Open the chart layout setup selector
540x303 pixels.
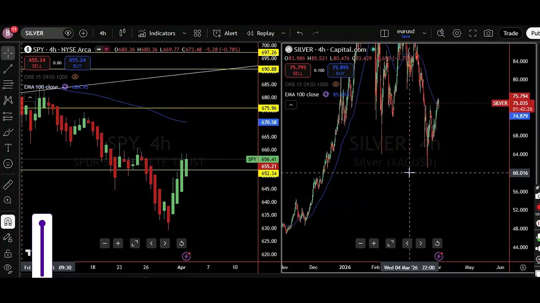point(384,33)
